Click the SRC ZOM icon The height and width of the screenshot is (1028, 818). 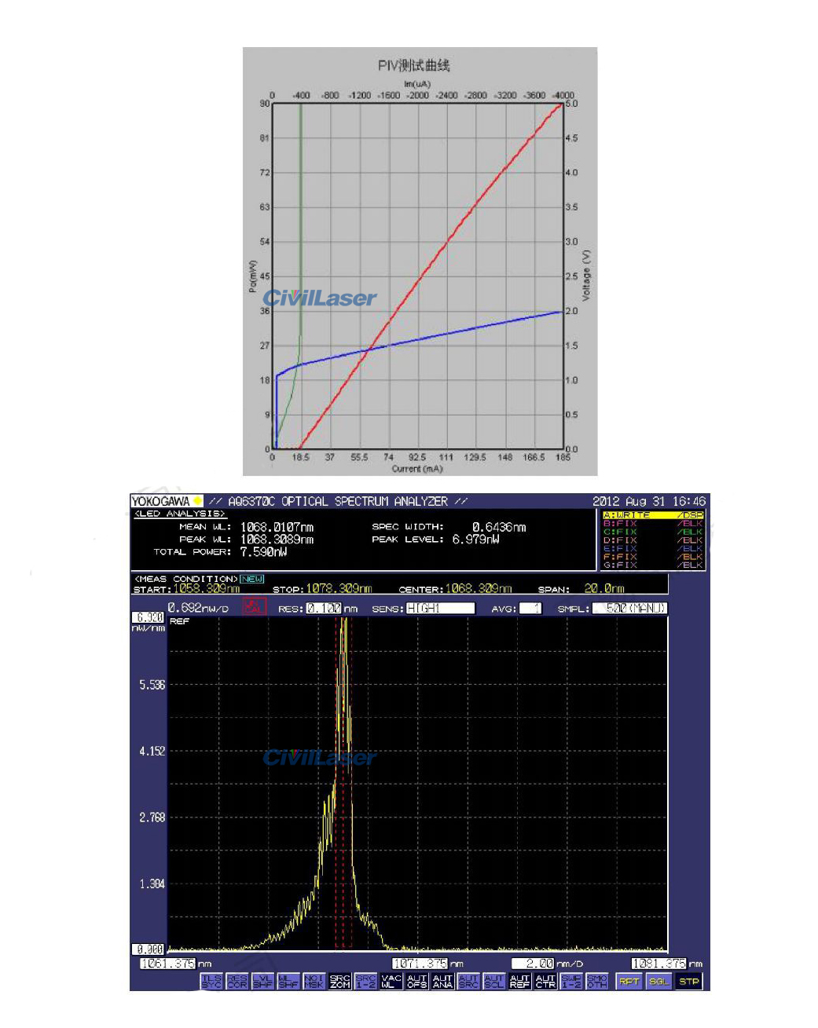tap(339, 982)
